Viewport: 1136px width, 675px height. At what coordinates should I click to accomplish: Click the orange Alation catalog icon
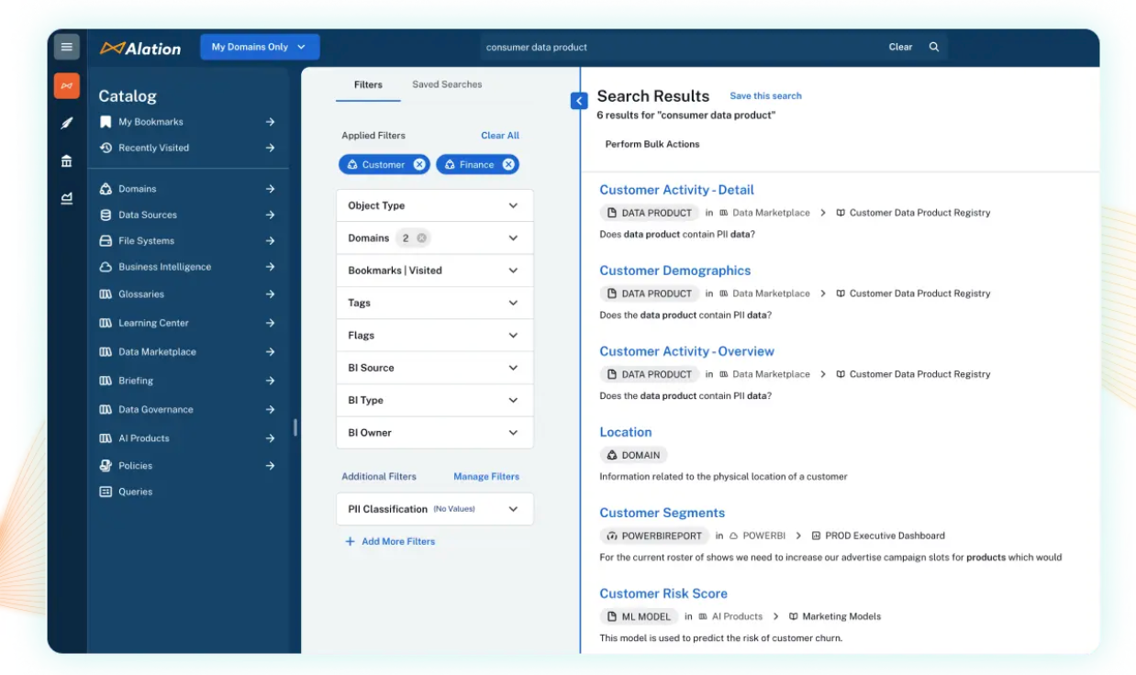pyautogui.click(x=67, y=86)
